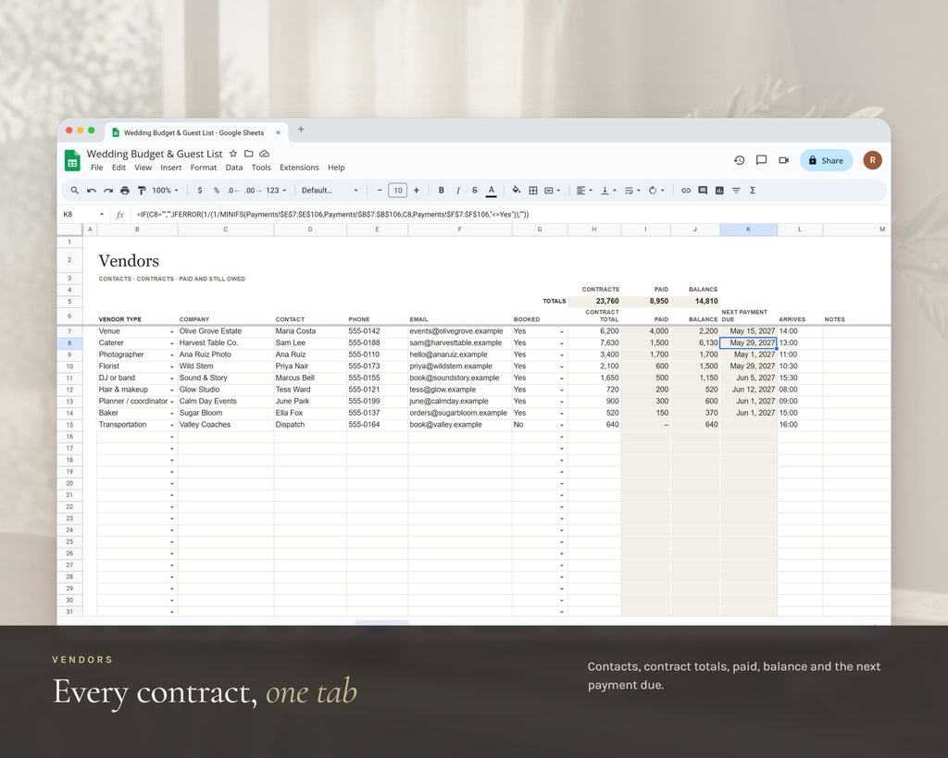Viewport: 948px width, 758px height.
Task: Open the Extensions menu
Action: (x=299, y=168)
